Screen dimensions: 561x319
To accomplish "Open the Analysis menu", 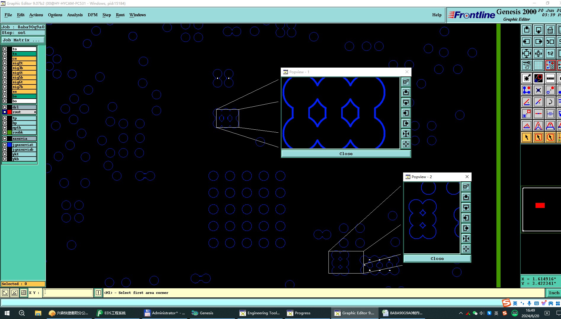I will pos(75,15).
